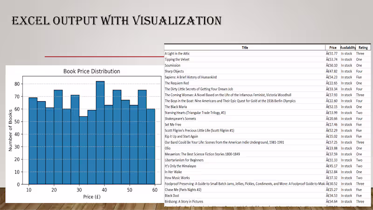Select the Rating column header
This screenshot has width=373, height=210.
click(363, 48)
